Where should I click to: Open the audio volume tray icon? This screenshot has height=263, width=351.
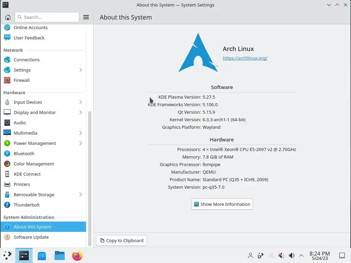pos(291,255)
